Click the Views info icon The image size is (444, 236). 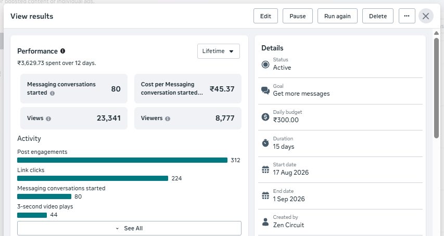click(48, 119)
